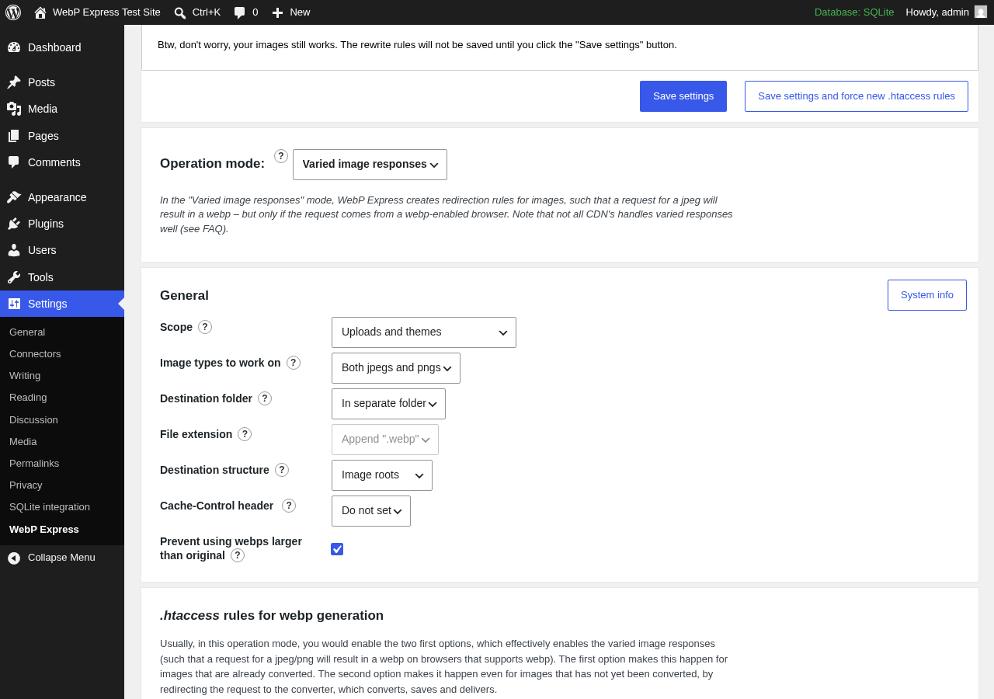The width and height of the screenshot is (994, 699).
Task: Click the disabled File extension dropdown
Action: 385,440
